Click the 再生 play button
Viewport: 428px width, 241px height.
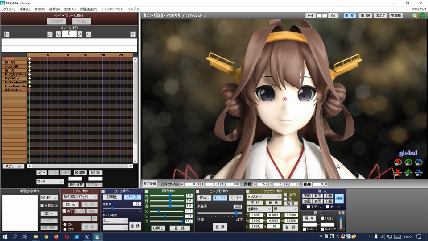click(x=309, y=218)
